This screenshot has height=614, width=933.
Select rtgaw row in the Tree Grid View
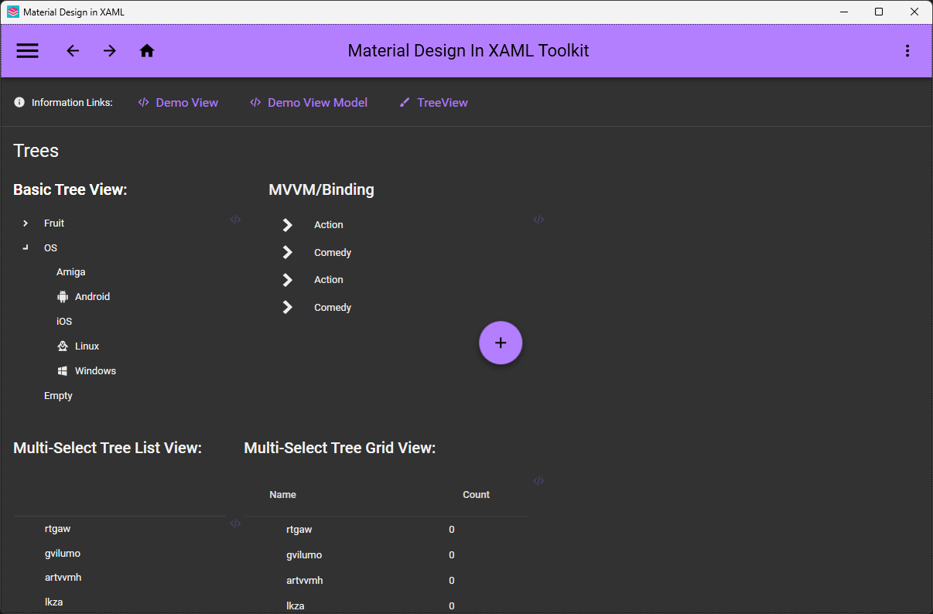click(x=387, y=530)
